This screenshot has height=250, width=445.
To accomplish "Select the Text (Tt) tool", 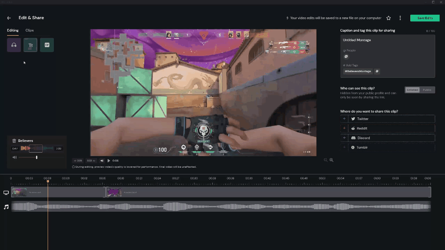I will point(30,45).
